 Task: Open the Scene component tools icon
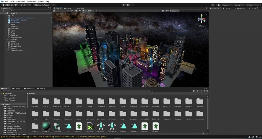163,11
